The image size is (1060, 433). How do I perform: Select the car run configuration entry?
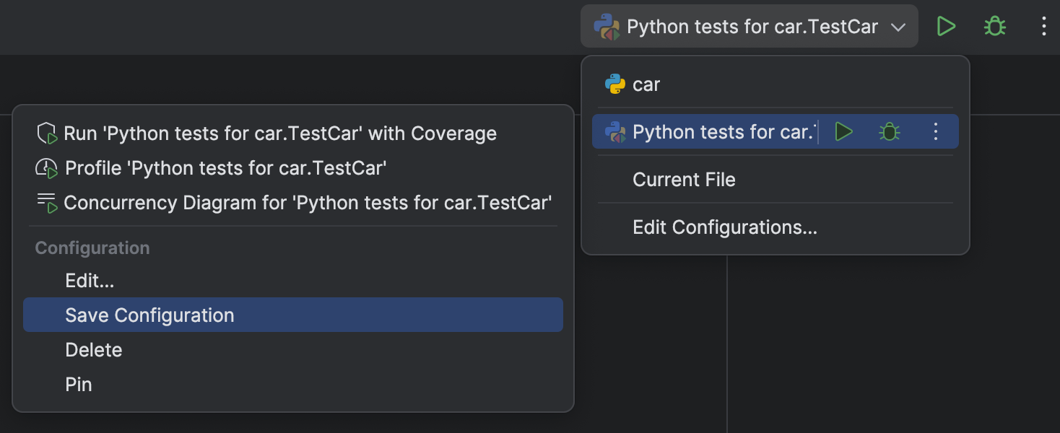click(645, 84)
